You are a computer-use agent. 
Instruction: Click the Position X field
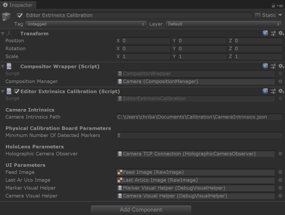coord(146,41)
